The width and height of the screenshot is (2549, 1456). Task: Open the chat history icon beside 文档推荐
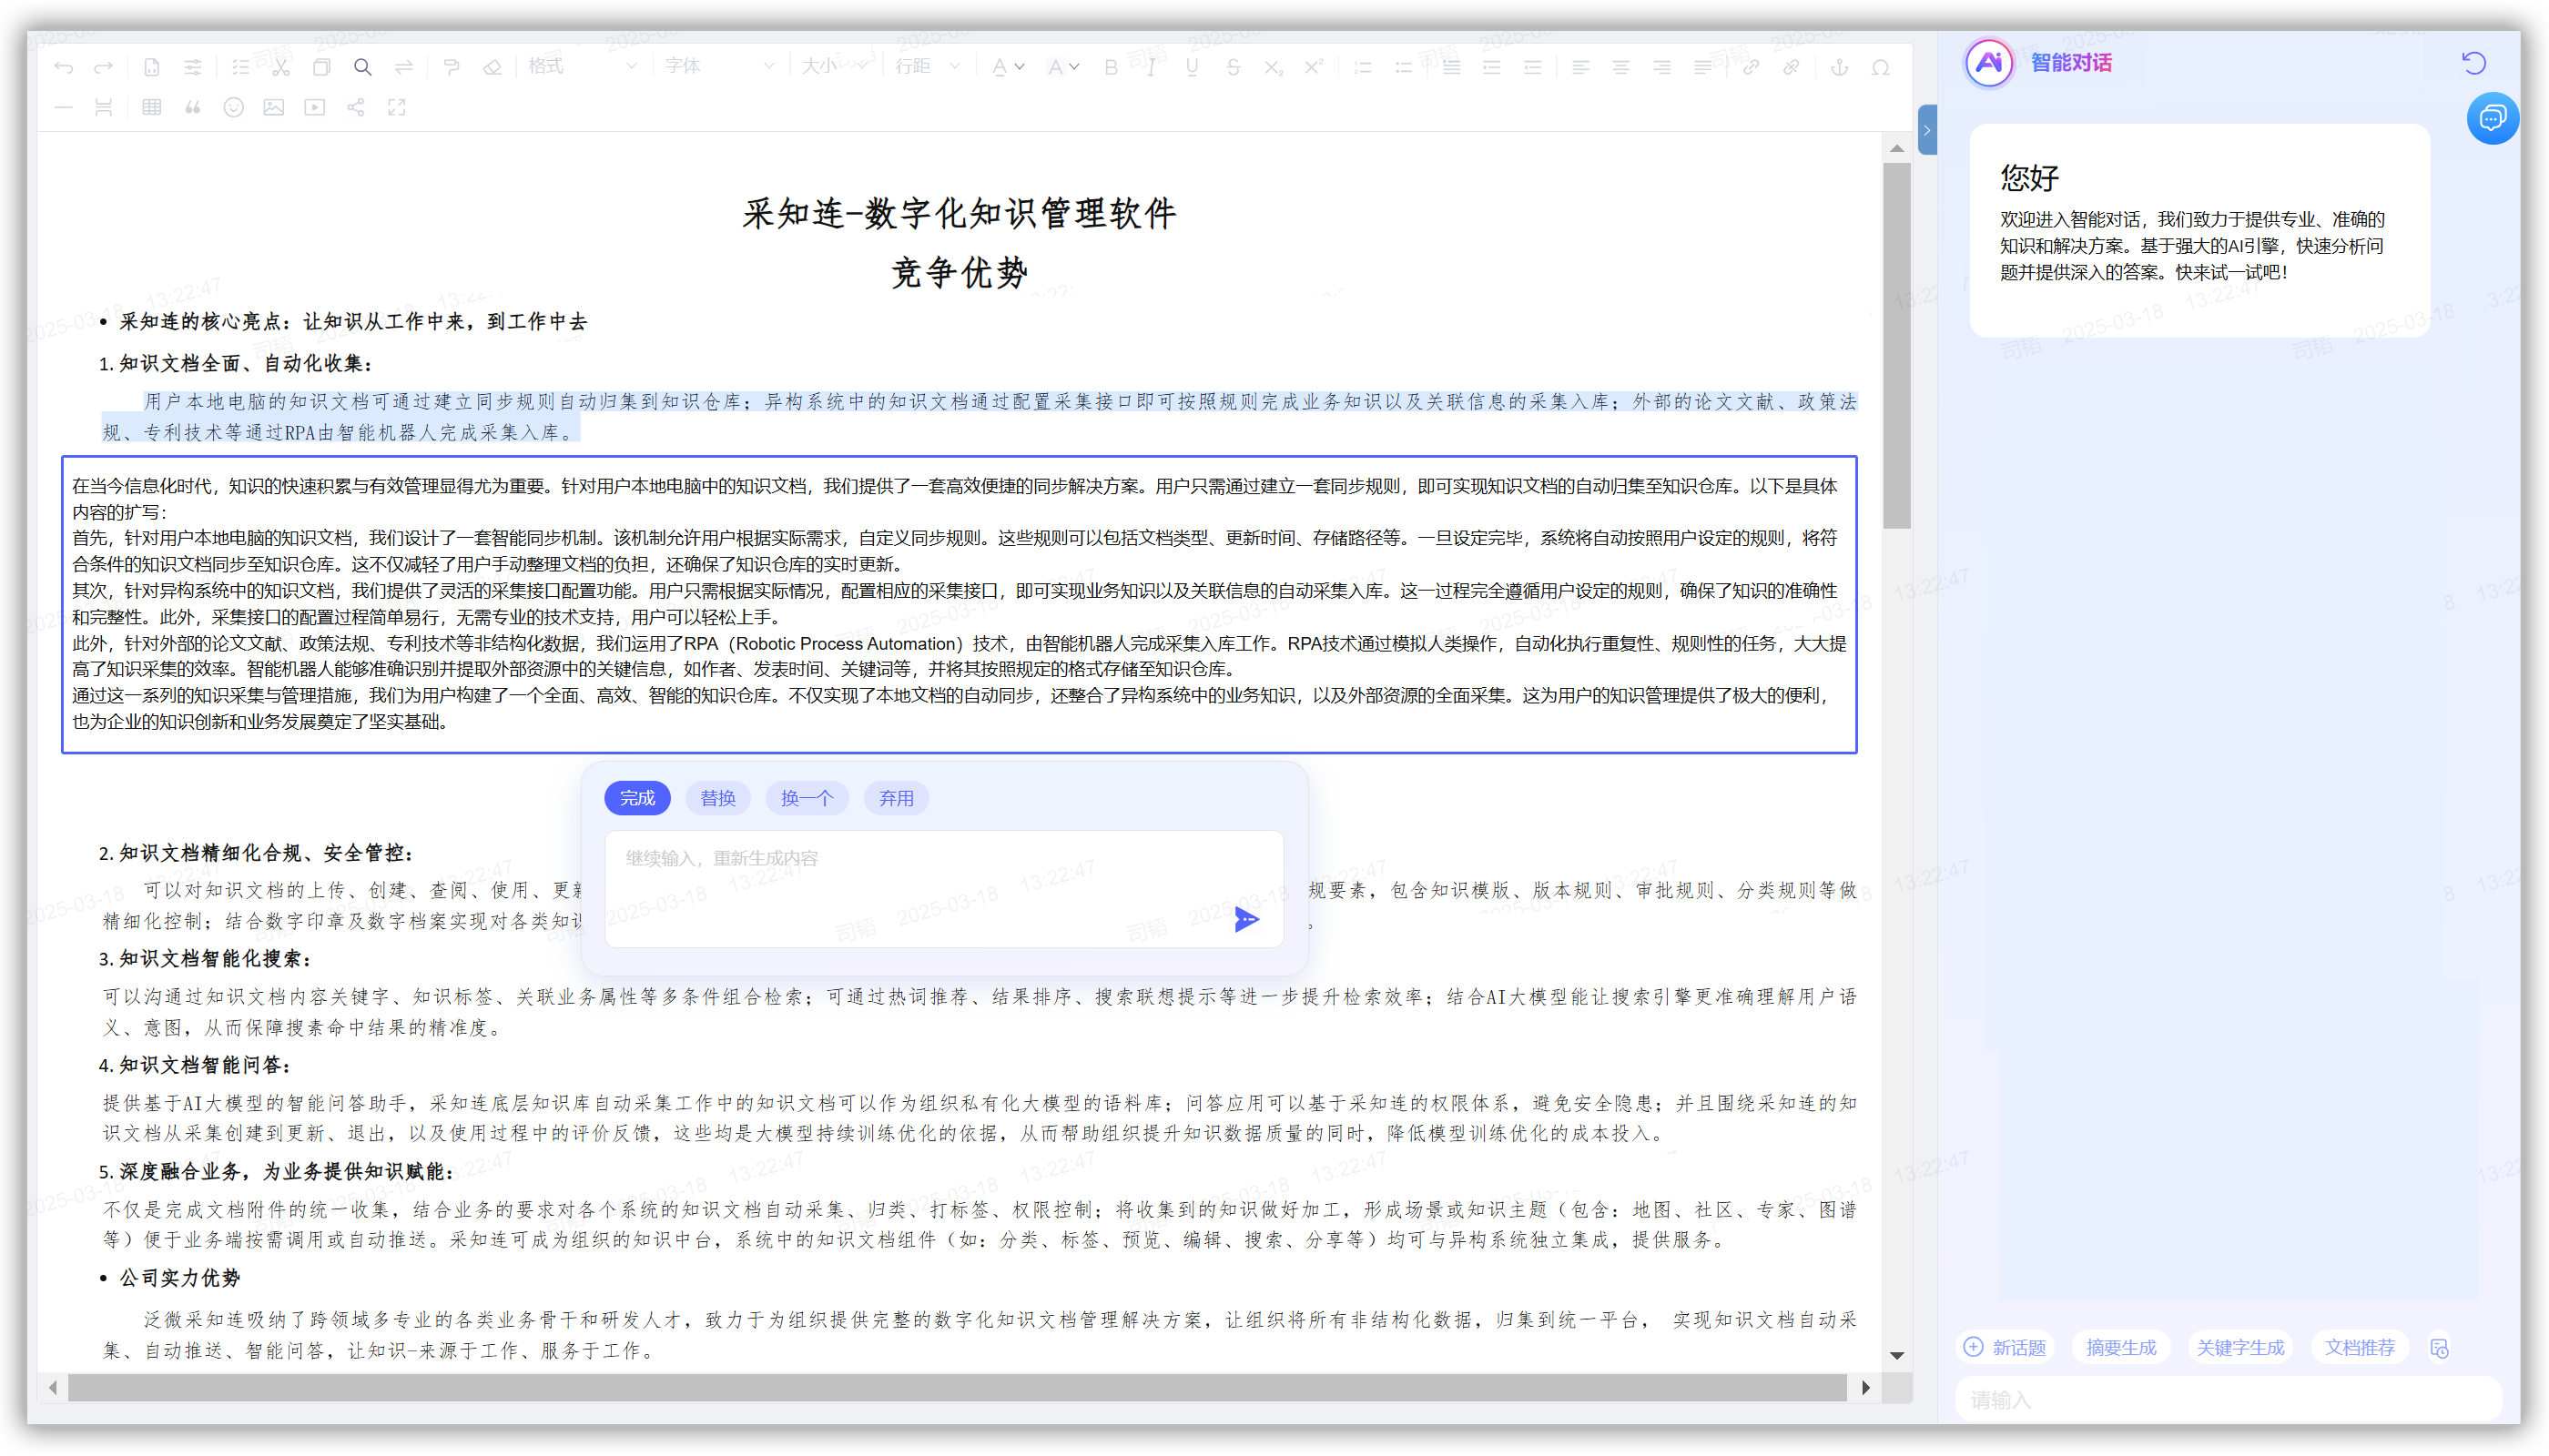coord(2439,1348)
